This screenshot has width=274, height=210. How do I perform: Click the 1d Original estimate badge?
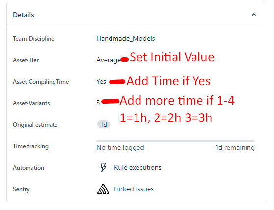104,124
